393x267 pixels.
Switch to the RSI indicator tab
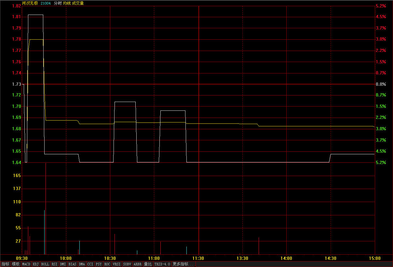coord(54,264)
